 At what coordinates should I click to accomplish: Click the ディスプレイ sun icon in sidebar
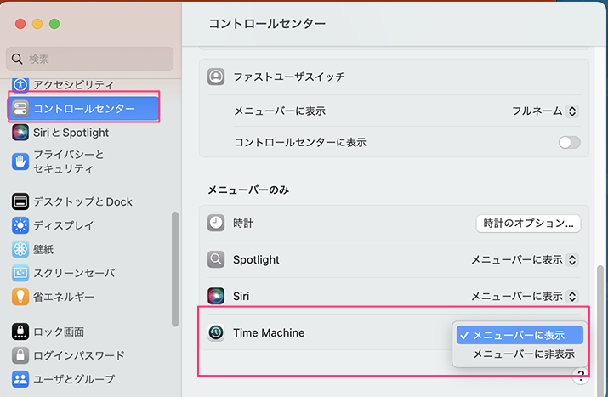click(x=20, y=225)
